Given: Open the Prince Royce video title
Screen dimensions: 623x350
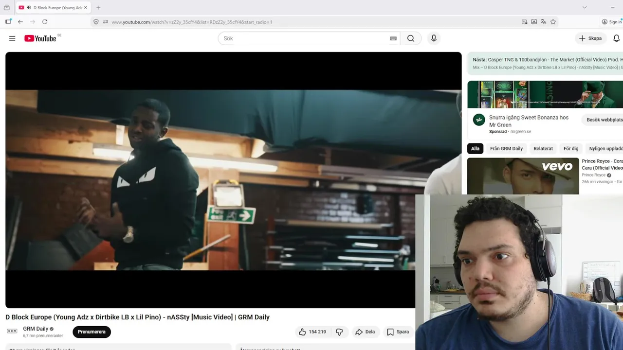Looking at the screenshot, I should coord(603,164).
